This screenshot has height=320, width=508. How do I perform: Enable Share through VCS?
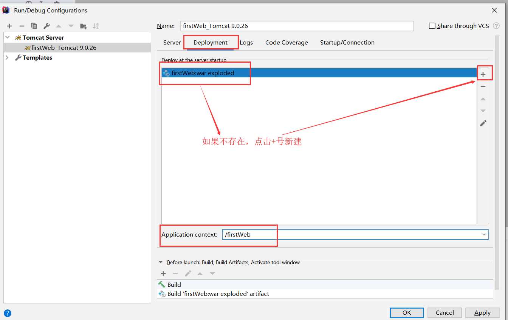tap(432, 26)
